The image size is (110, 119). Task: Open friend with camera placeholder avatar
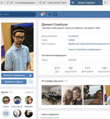[x=6, y=113]
